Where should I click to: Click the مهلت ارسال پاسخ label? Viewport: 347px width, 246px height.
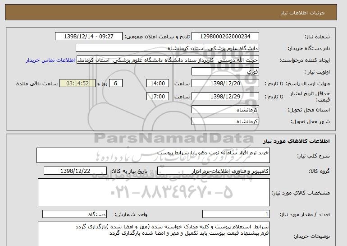click(309, 84)
